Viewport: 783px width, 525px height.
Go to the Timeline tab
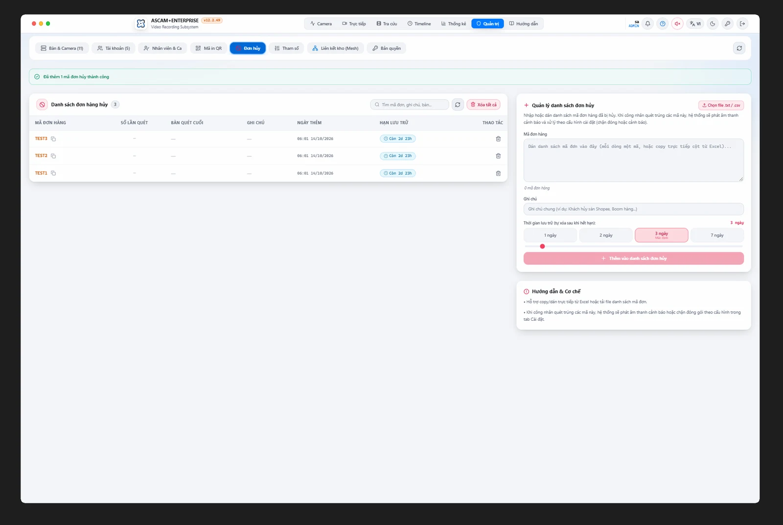pos(419,23)
